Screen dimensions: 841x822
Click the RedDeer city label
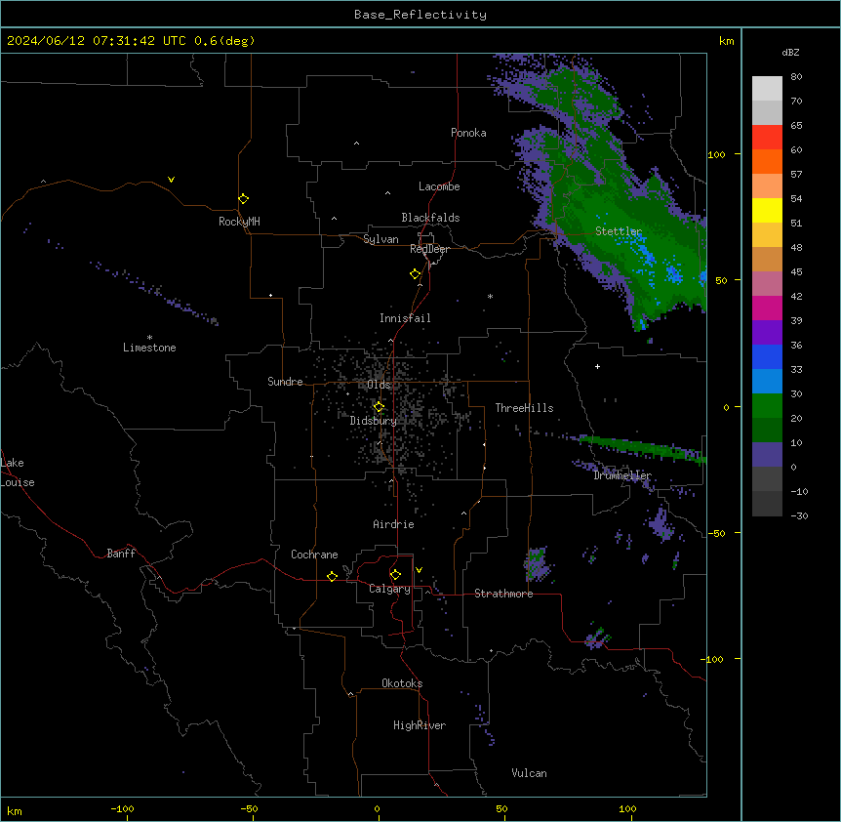[429, 249]
